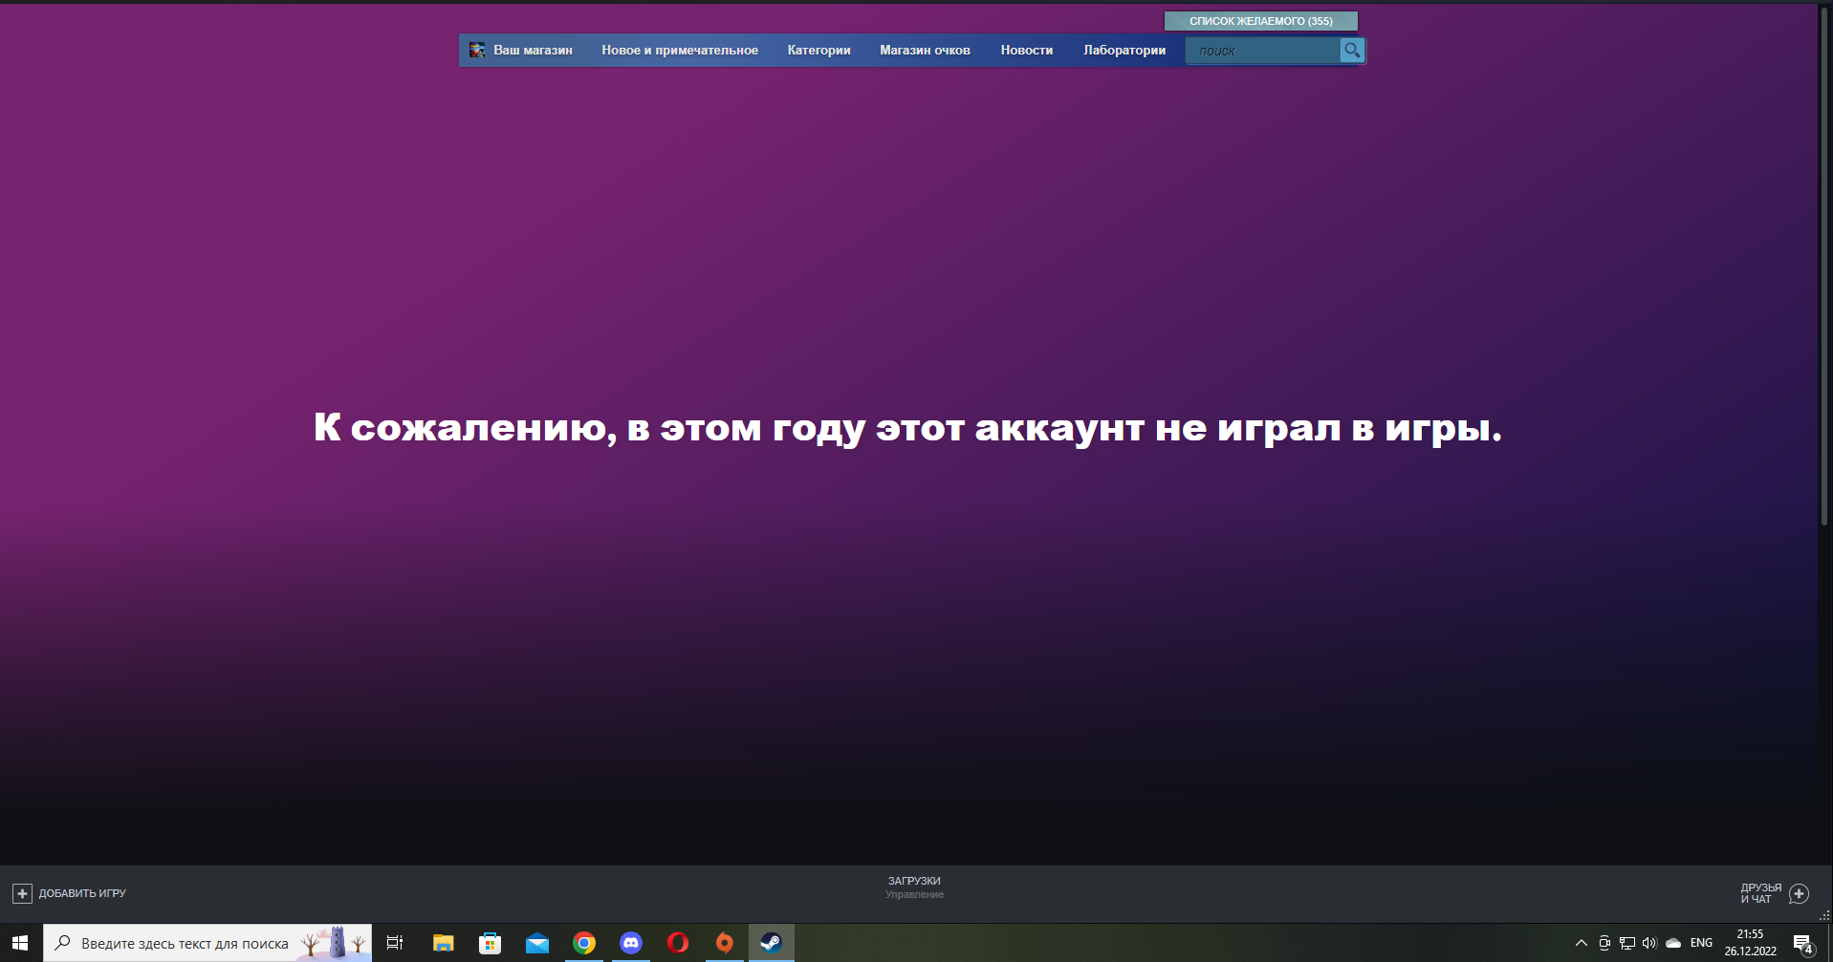This screenshot has height=962, width=1833.
Task: Switch to Origin app on taskbar
Action: tap(724, 943)
